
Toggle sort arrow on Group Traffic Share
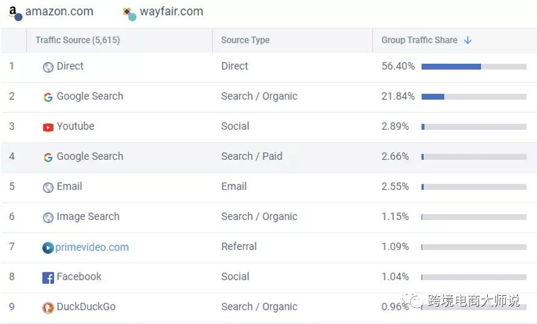point(468,40)
